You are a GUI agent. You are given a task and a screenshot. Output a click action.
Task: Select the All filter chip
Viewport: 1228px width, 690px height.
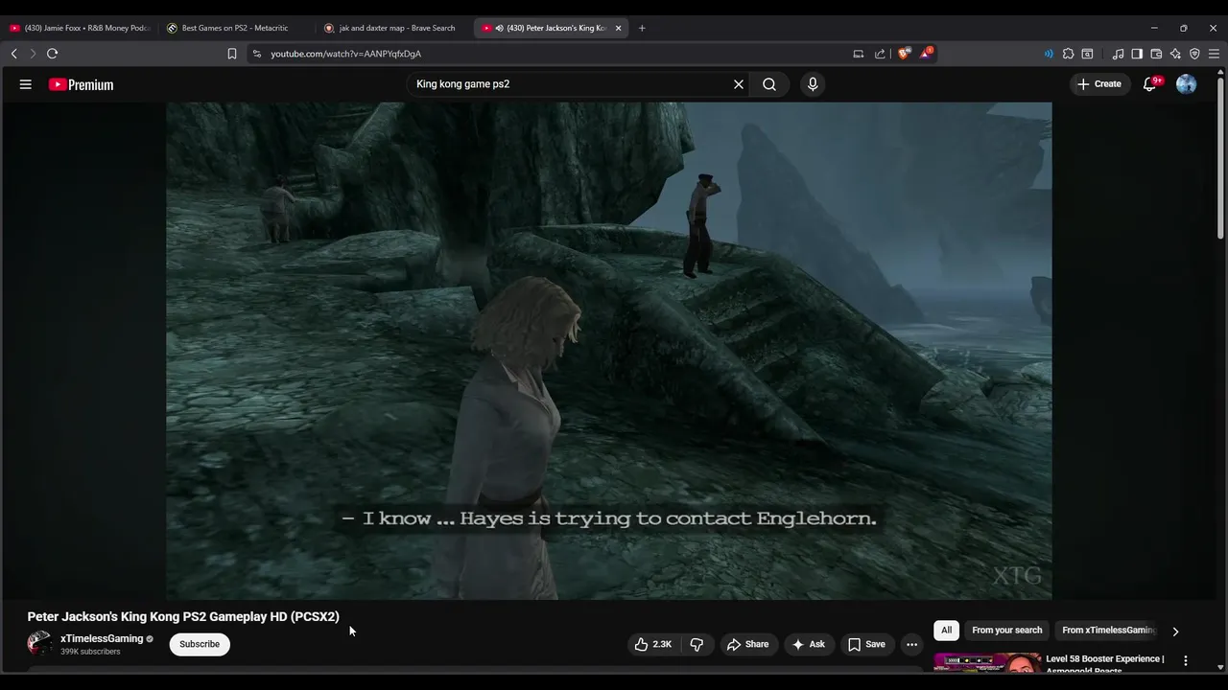pyautogui.click(x=946, y=631)
